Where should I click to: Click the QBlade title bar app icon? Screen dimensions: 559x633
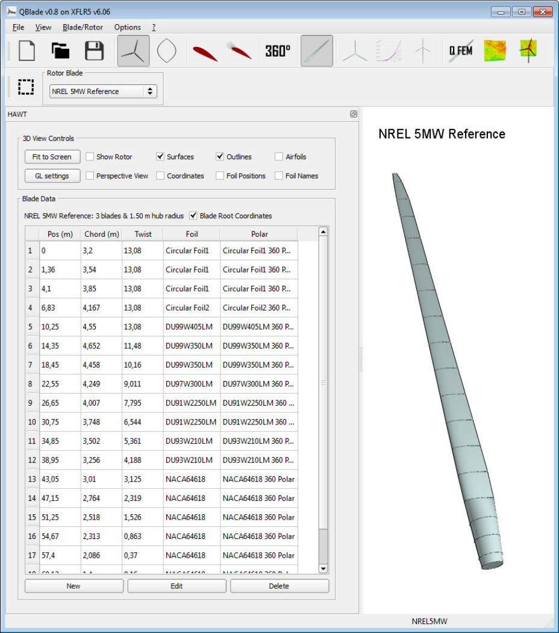click(11, 11)
